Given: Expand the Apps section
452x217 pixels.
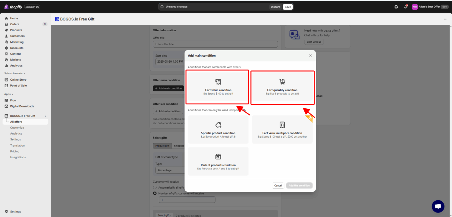Looking at the screenshot, I should click(9, 94).
